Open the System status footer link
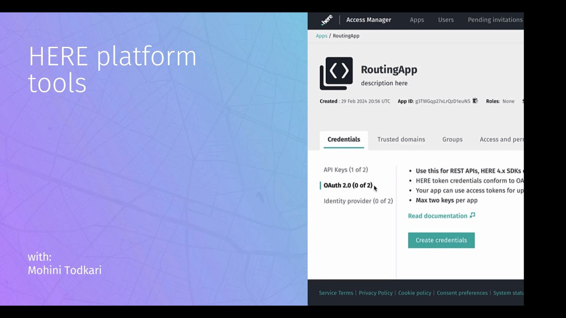The width and height of the screenshot is (566, 318). click(509, 293)
